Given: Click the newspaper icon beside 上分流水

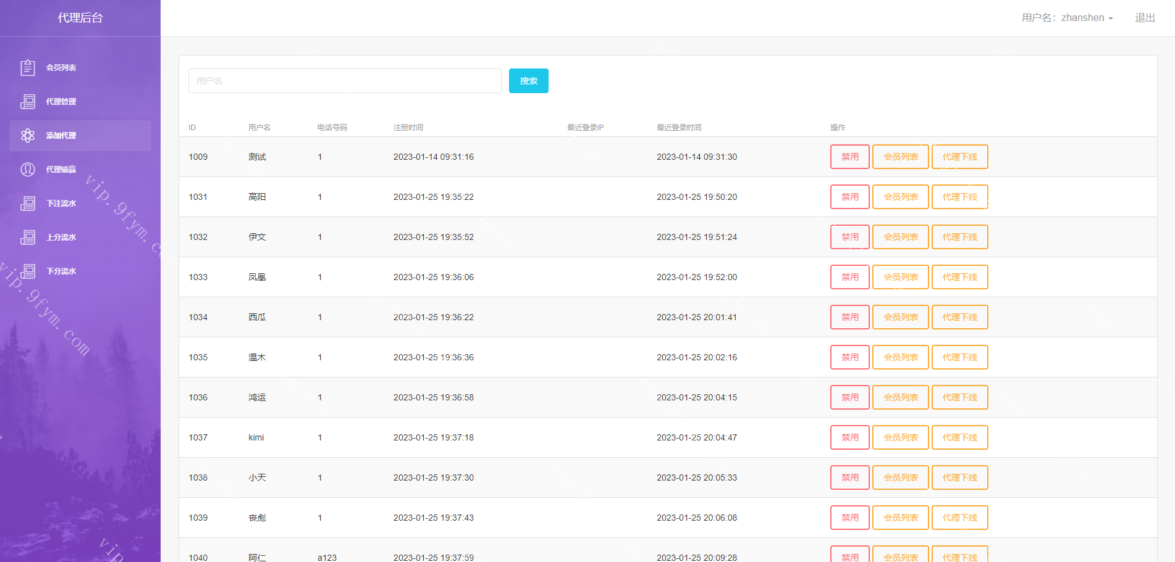Looking at the screenshot, I should [28, 238].
